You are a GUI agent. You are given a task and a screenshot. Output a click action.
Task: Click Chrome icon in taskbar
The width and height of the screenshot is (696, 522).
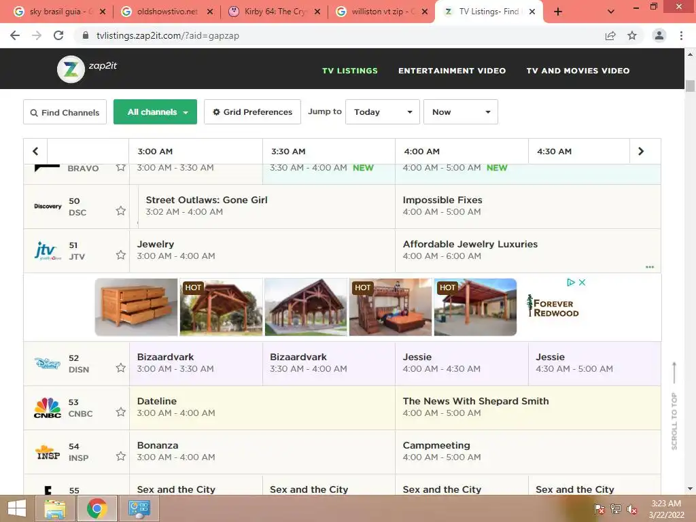tap(97, 508)
